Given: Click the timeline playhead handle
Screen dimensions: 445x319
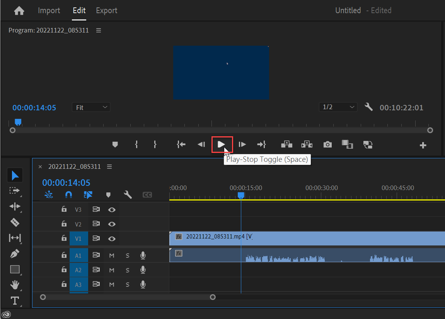Looking at the screenshot, I should pos(241,196).
